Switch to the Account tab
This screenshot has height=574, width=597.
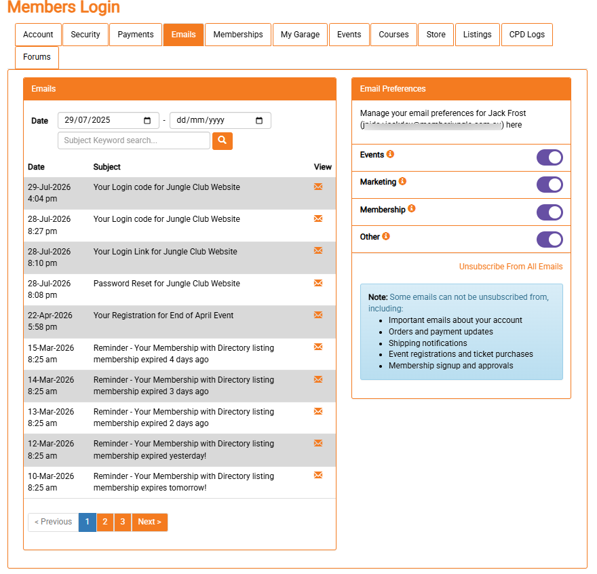[x=38, y=35]
